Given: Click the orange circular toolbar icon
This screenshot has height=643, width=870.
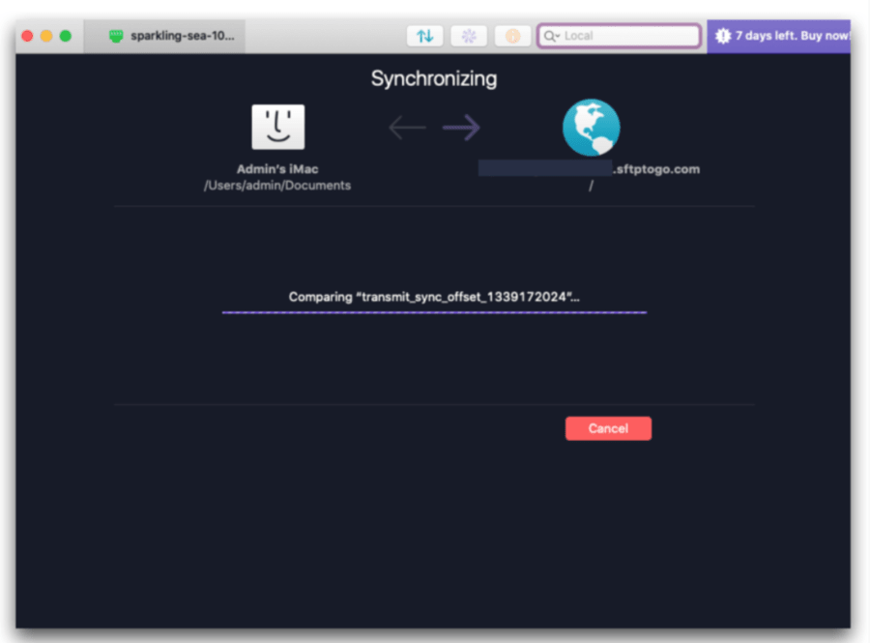Looking at the screenshot, I should point(511,35).
